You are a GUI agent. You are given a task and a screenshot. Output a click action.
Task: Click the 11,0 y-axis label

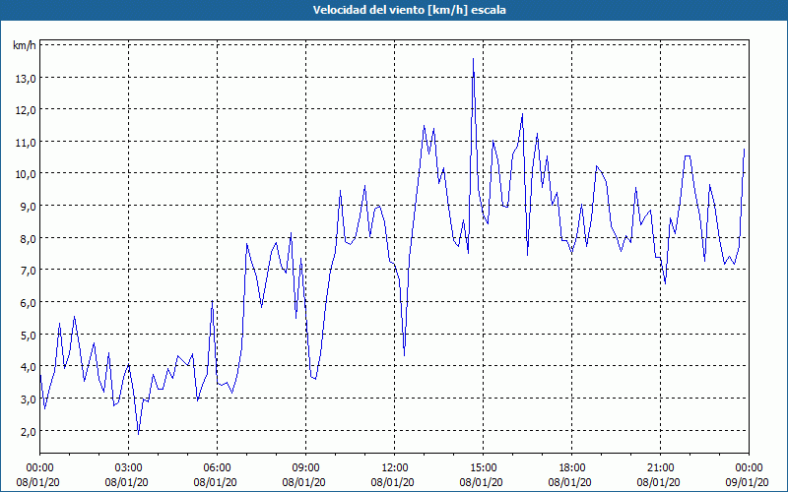click(27, 143)
